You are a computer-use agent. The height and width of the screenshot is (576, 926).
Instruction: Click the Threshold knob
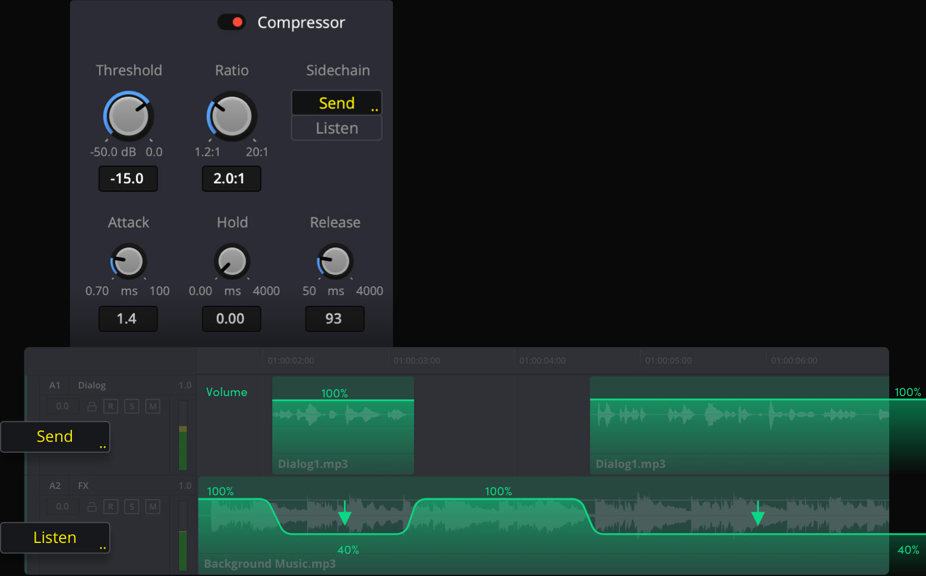[128, 116]
